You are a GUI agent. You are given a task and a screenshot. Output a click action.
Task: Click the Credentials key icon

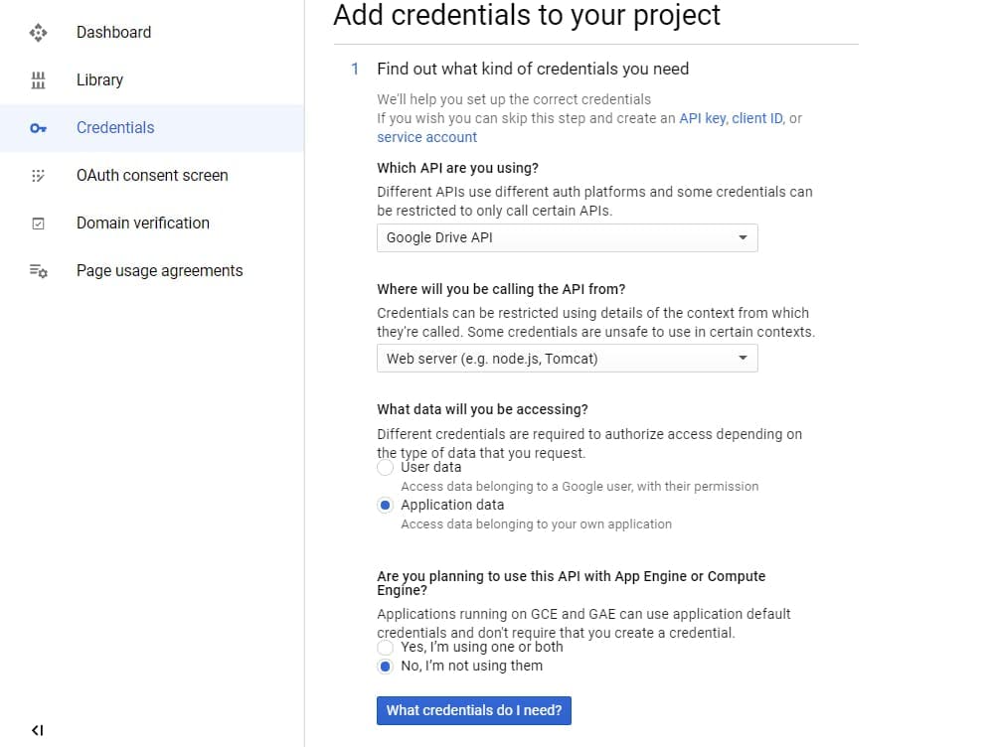(38, 128)
